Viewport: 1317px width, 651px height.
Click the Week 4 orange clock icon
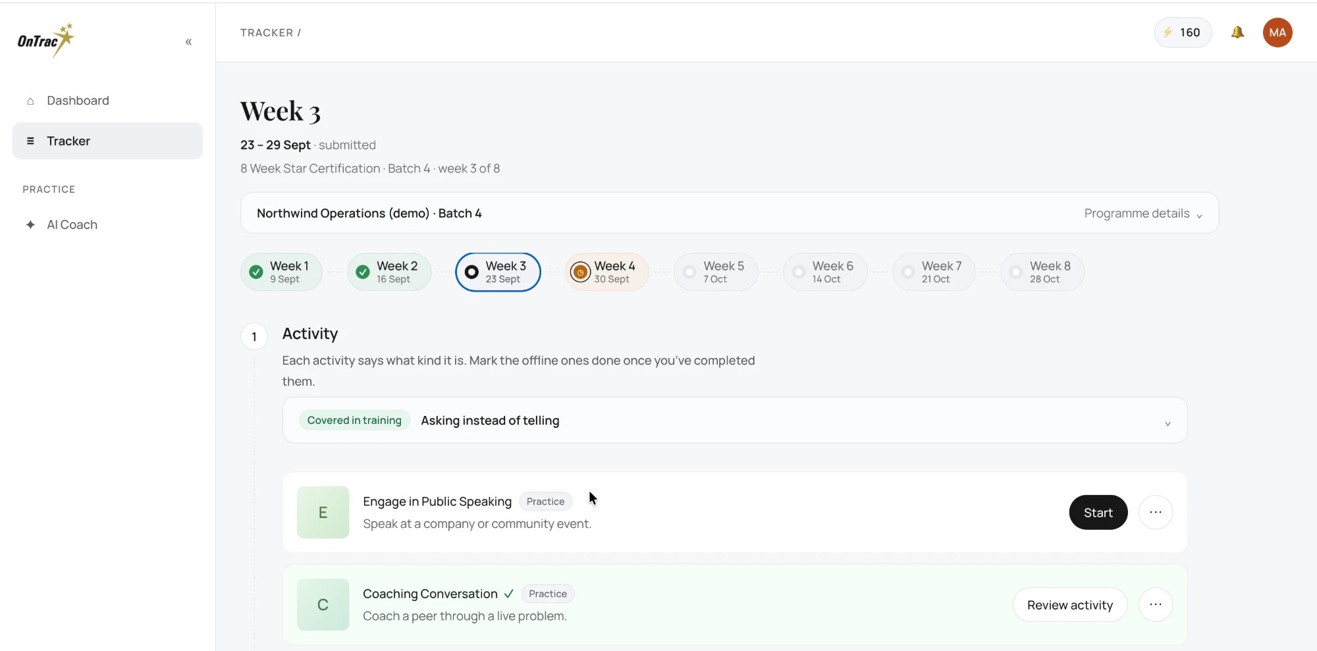pos(580,272)
